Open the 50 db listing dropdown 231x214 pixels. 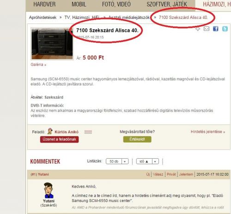pyautogui.click(x=117, y=161)
